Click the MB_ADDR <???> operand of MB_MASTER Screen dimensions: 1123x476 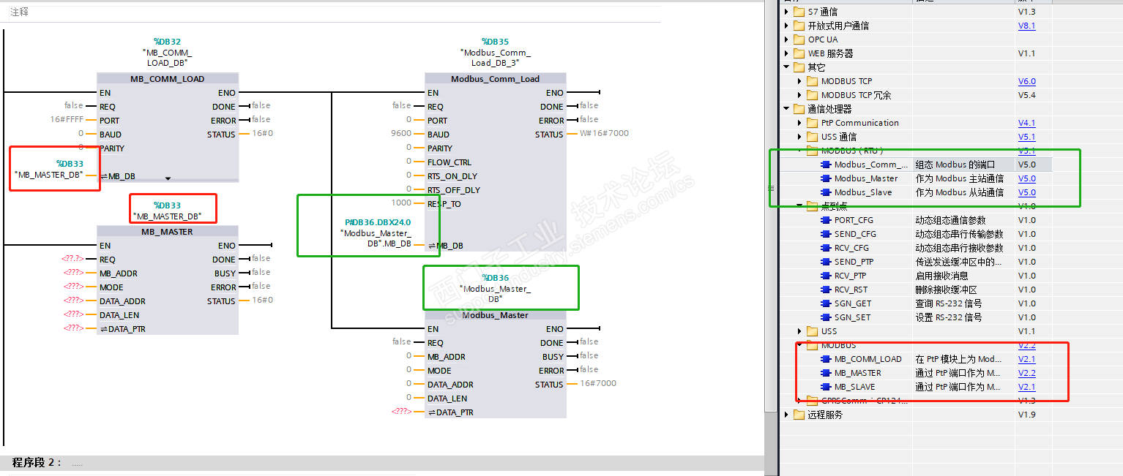pyautogui.click(x=72, y=273)
